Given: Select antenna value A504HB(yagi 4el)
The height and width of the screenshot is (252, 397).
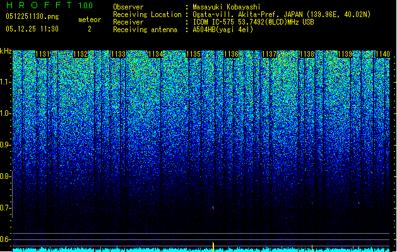Looking at the screenshot, I should click(x=223, y=30).
